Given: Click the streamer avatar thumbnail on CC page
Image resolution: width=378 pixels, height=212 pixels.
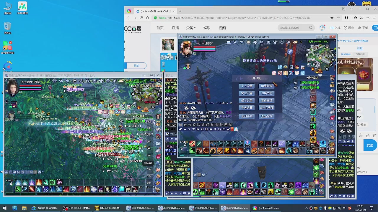Looking at the screenshot, I should tap(168, 45).
